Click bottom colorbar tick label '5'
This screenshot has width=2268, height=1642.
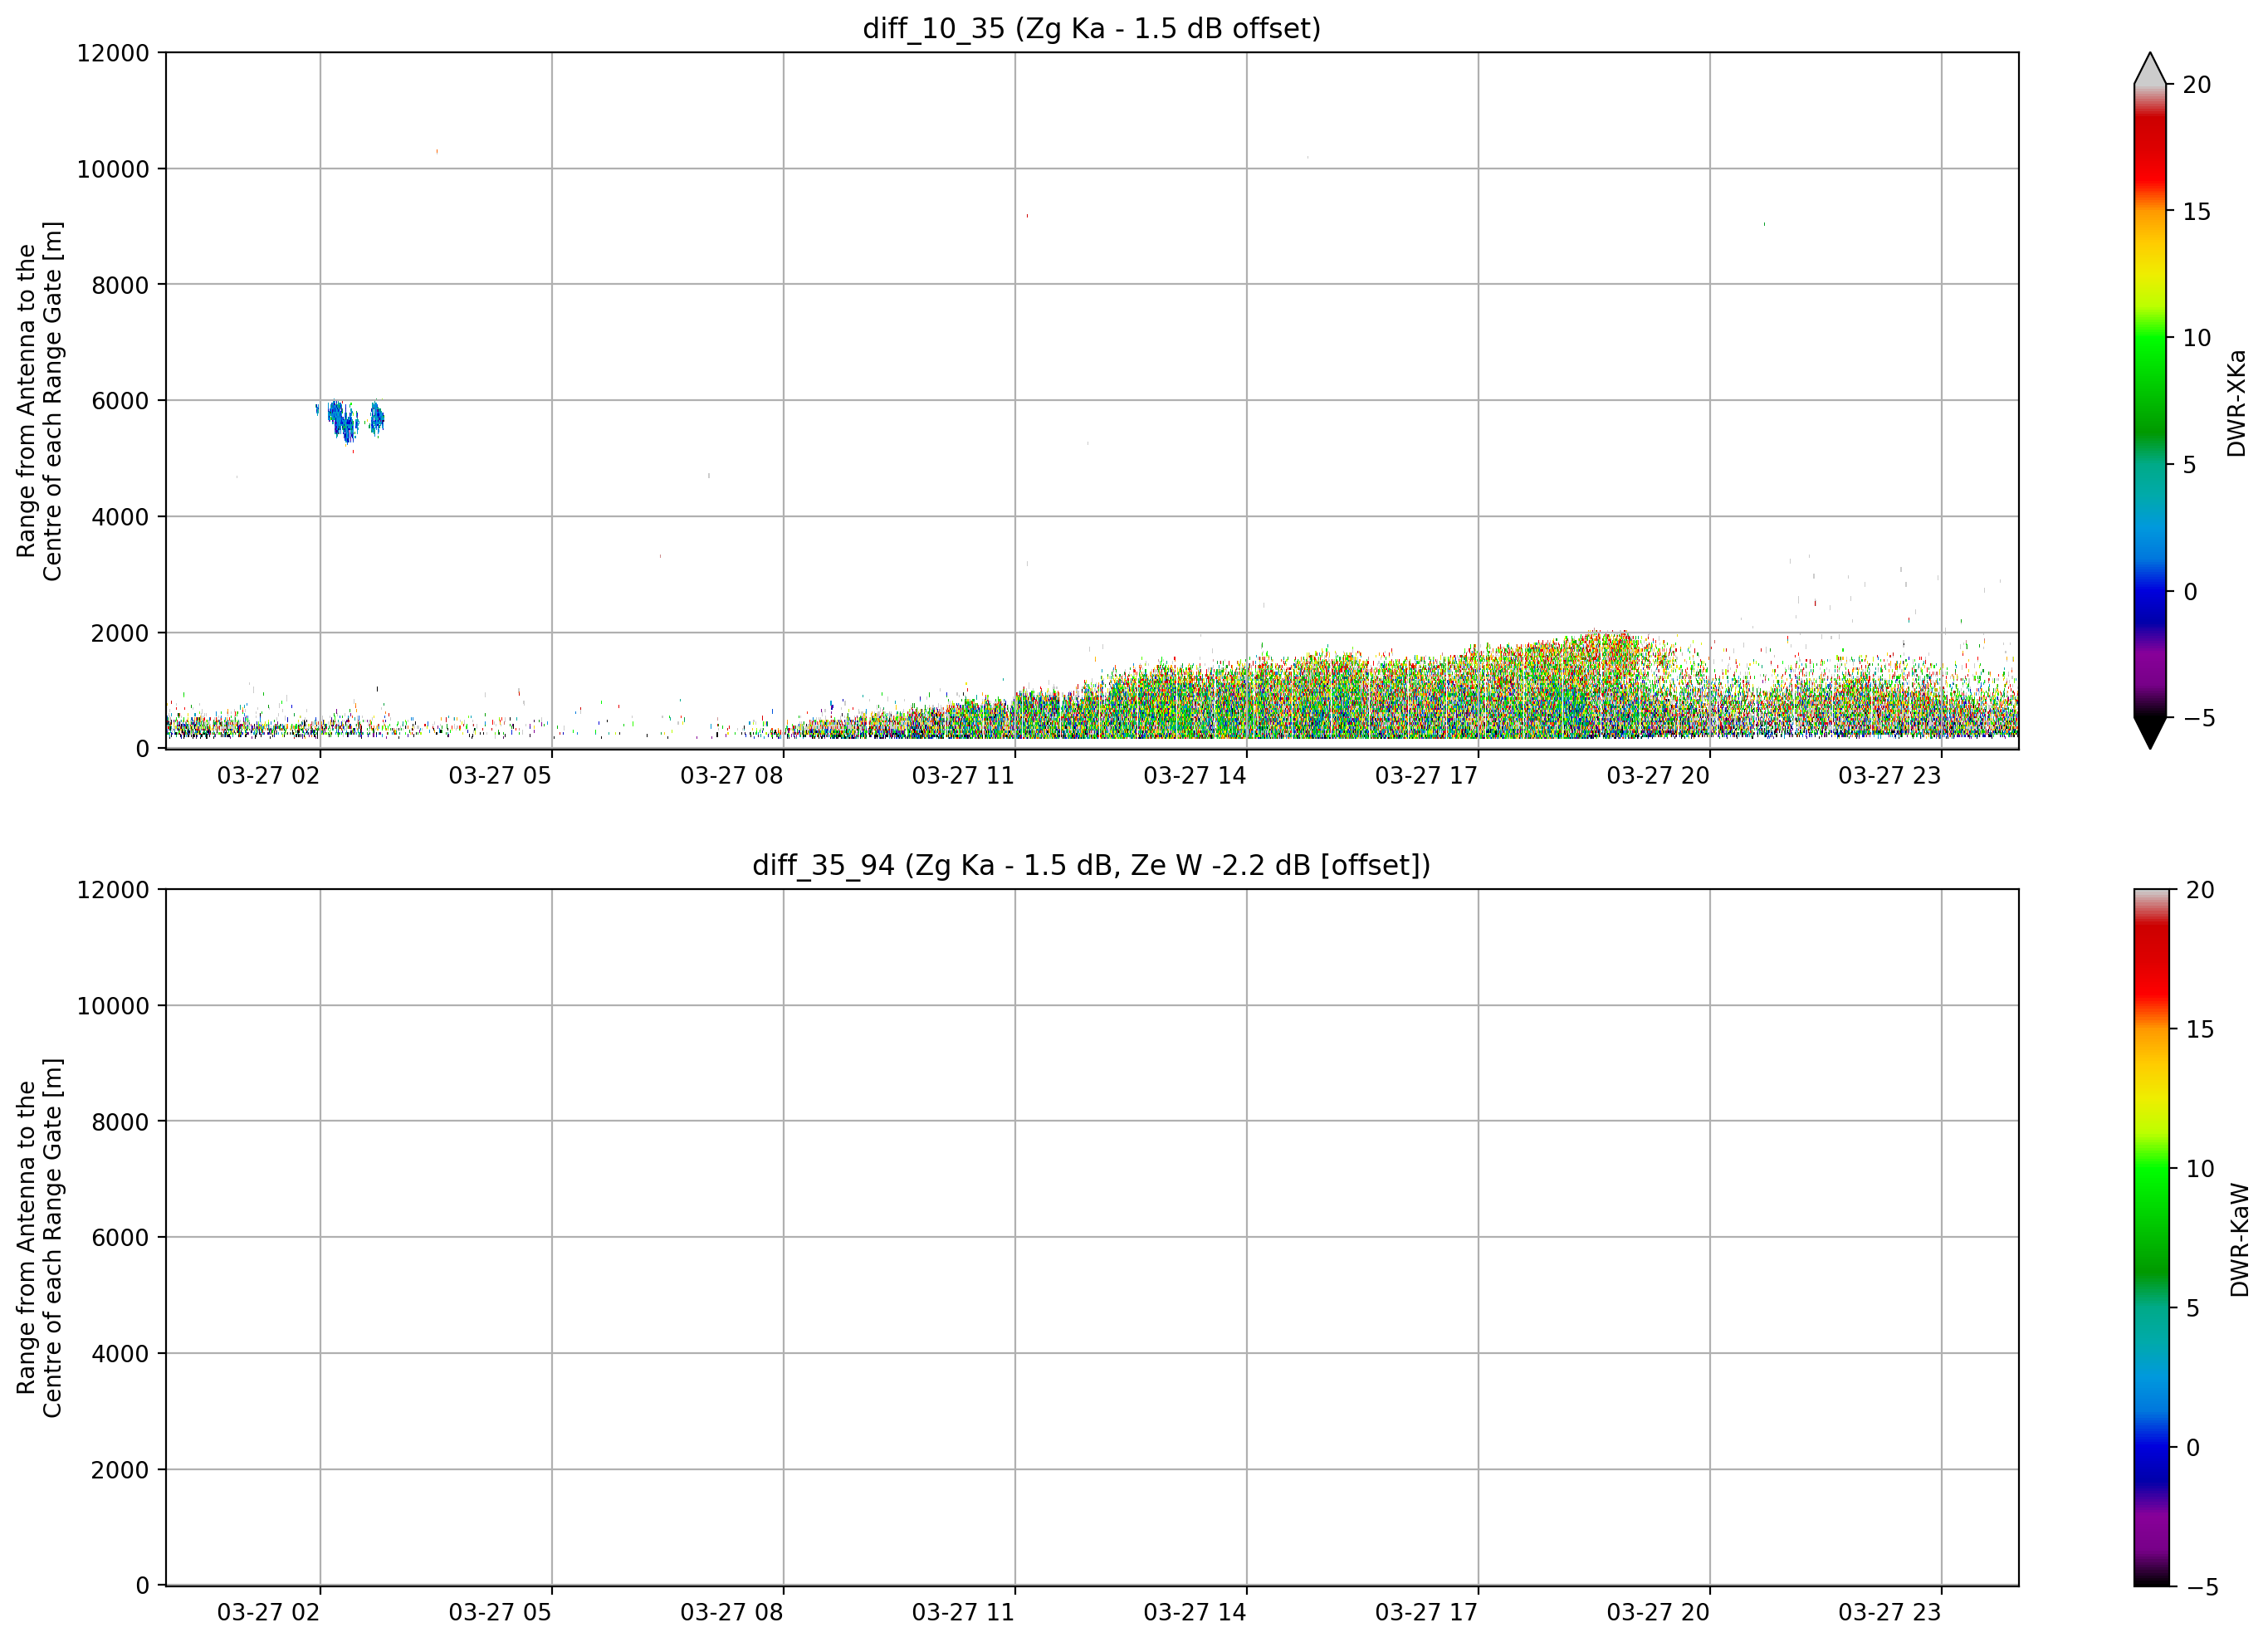pyautogui.click(x=2193, y=1308)
